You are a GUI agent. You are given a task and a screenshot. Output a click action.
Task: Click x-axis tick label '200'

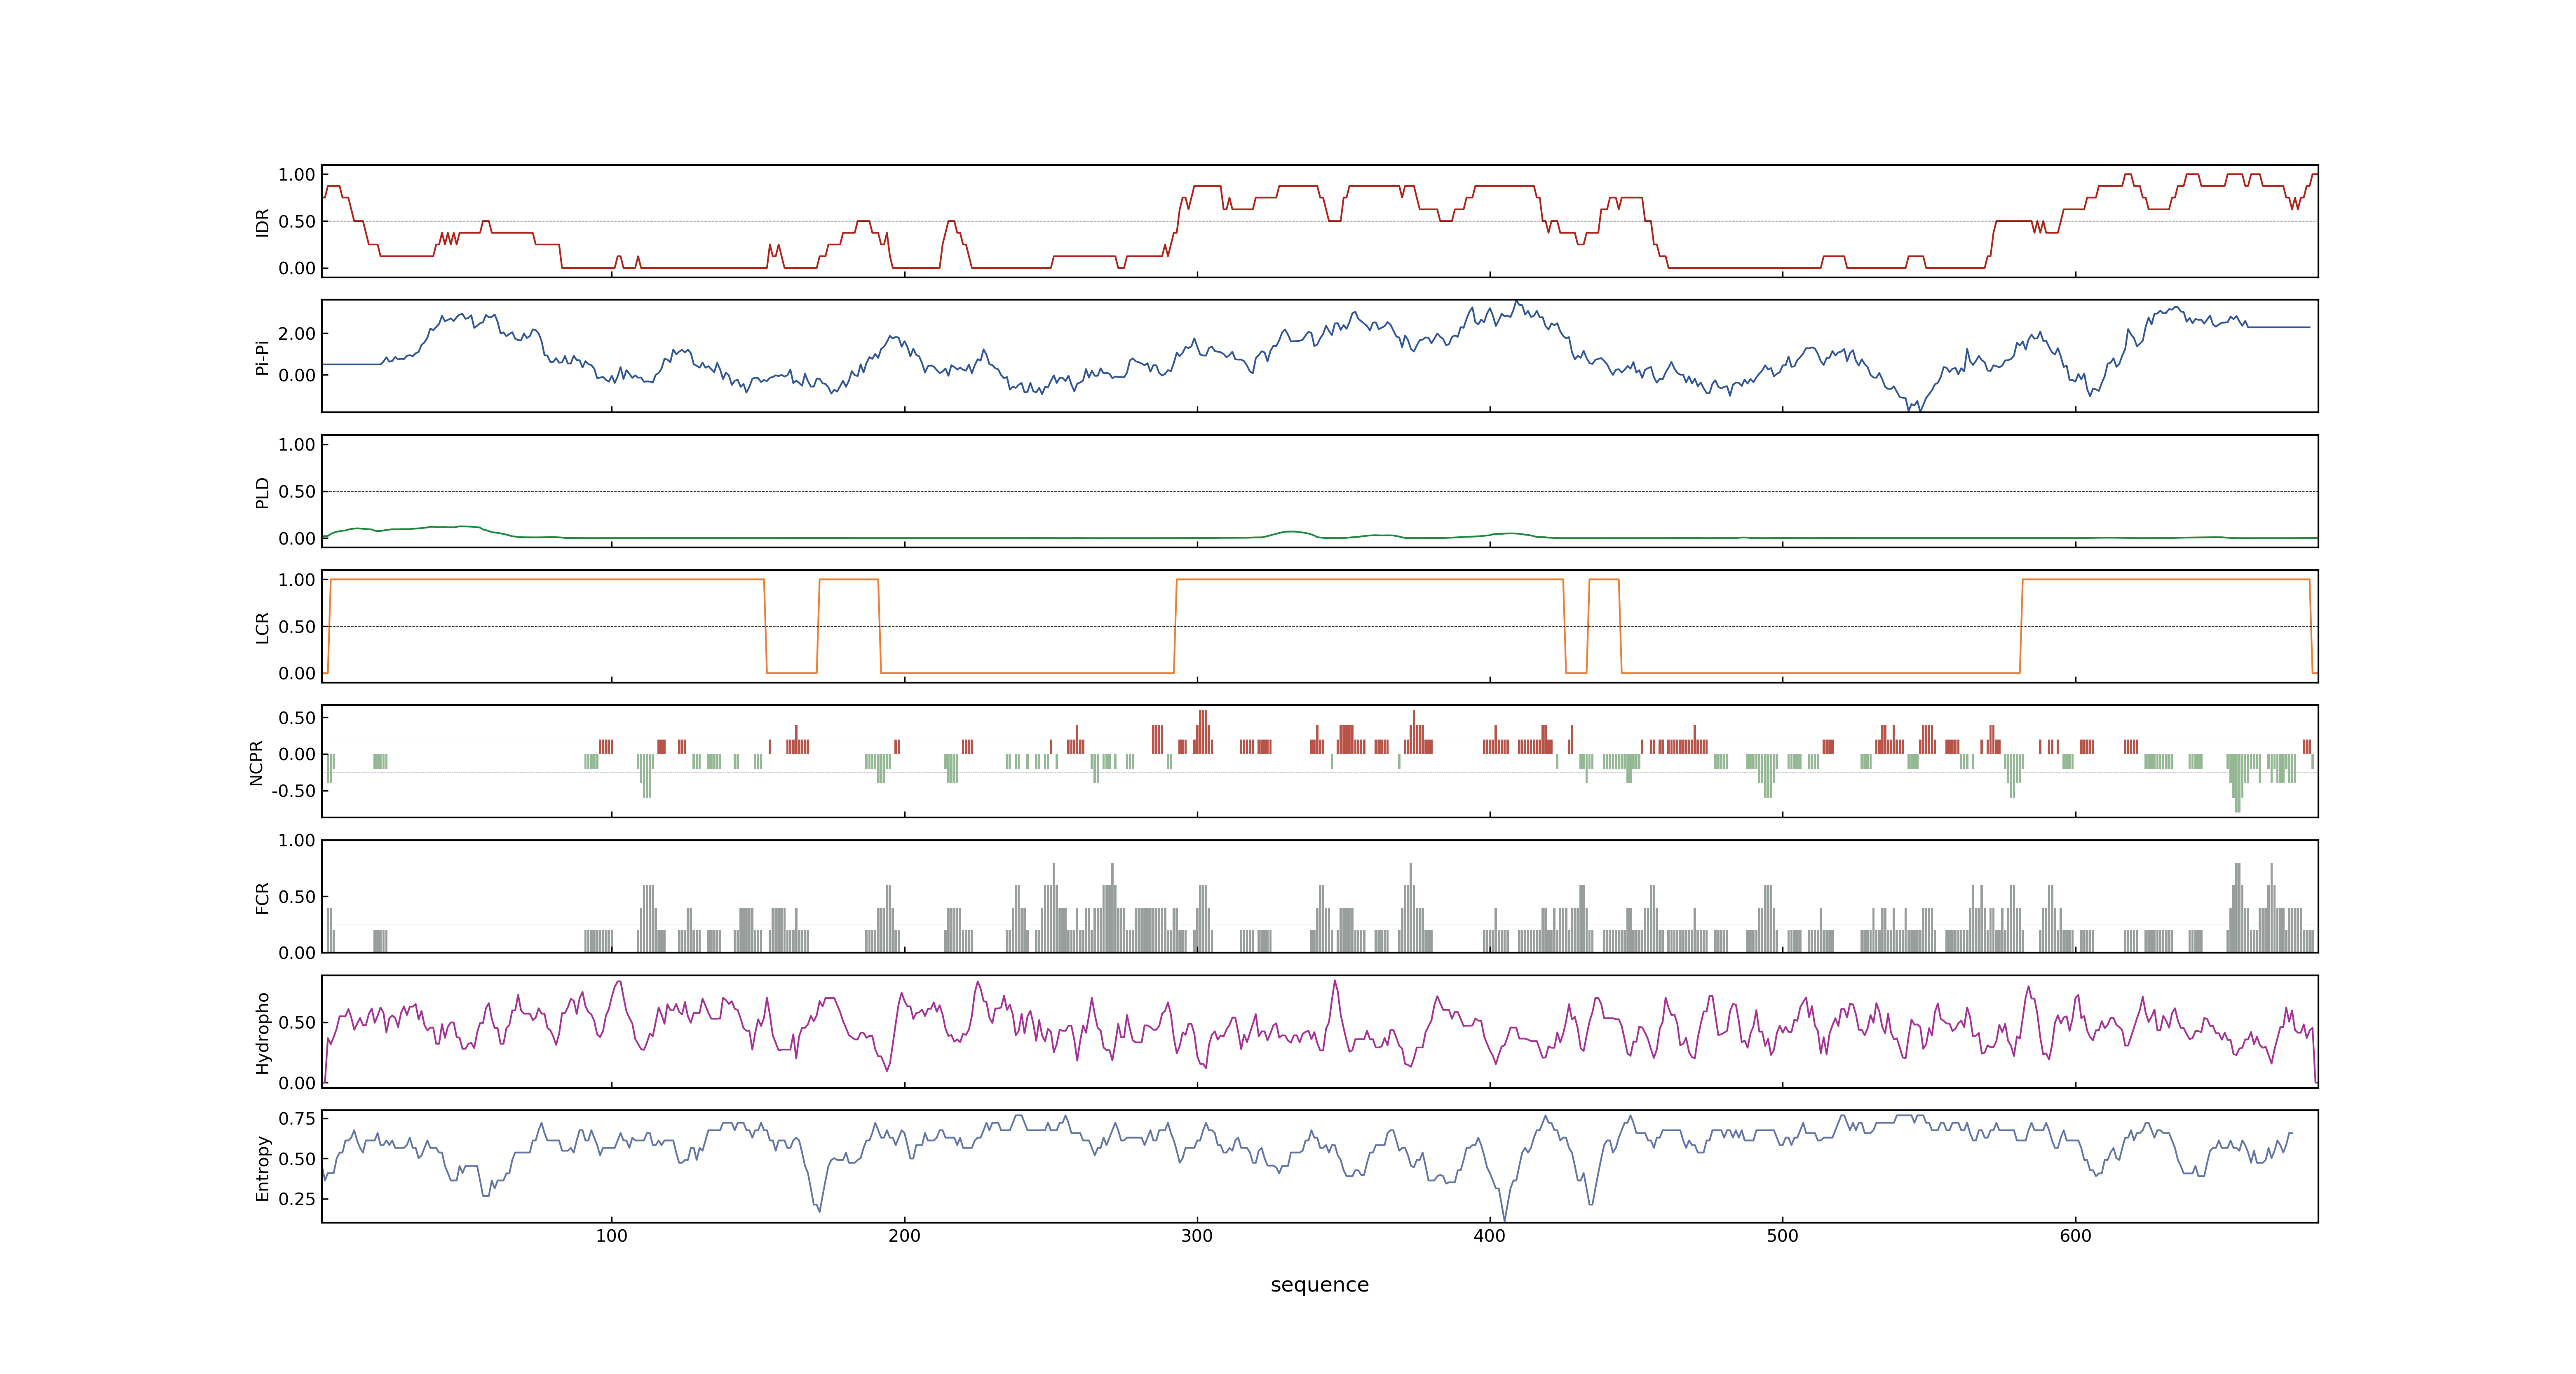904,1236
